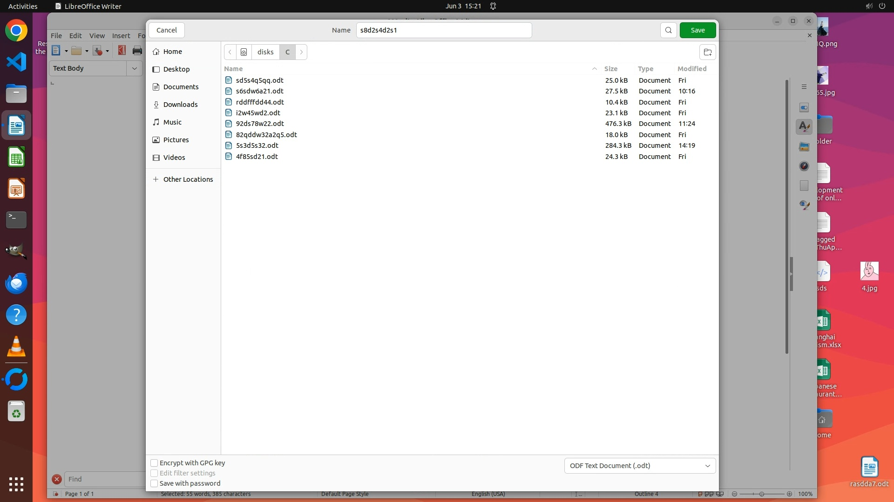Enable Encrypt with GPG key
Viewport: 894px width, 502px height.
(154, 463)
